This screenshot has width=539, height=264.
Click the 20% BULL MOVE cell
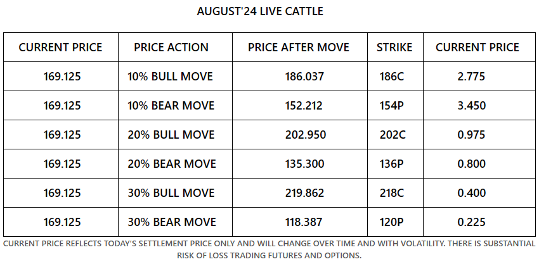coord(171,135)
